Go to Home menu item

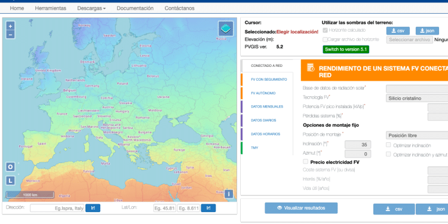pyautogui.click(x=17, y=8)
